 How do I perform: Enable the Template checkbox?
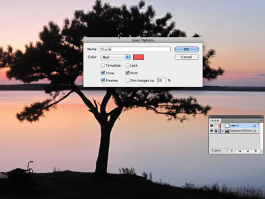pos(103,65)
